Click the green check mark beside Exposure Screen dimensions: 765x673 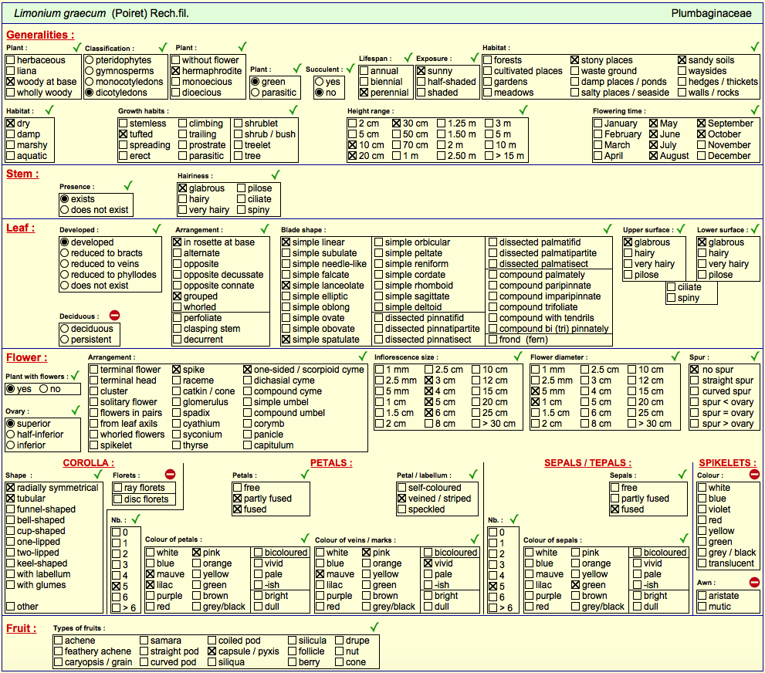tap(474, 58)
